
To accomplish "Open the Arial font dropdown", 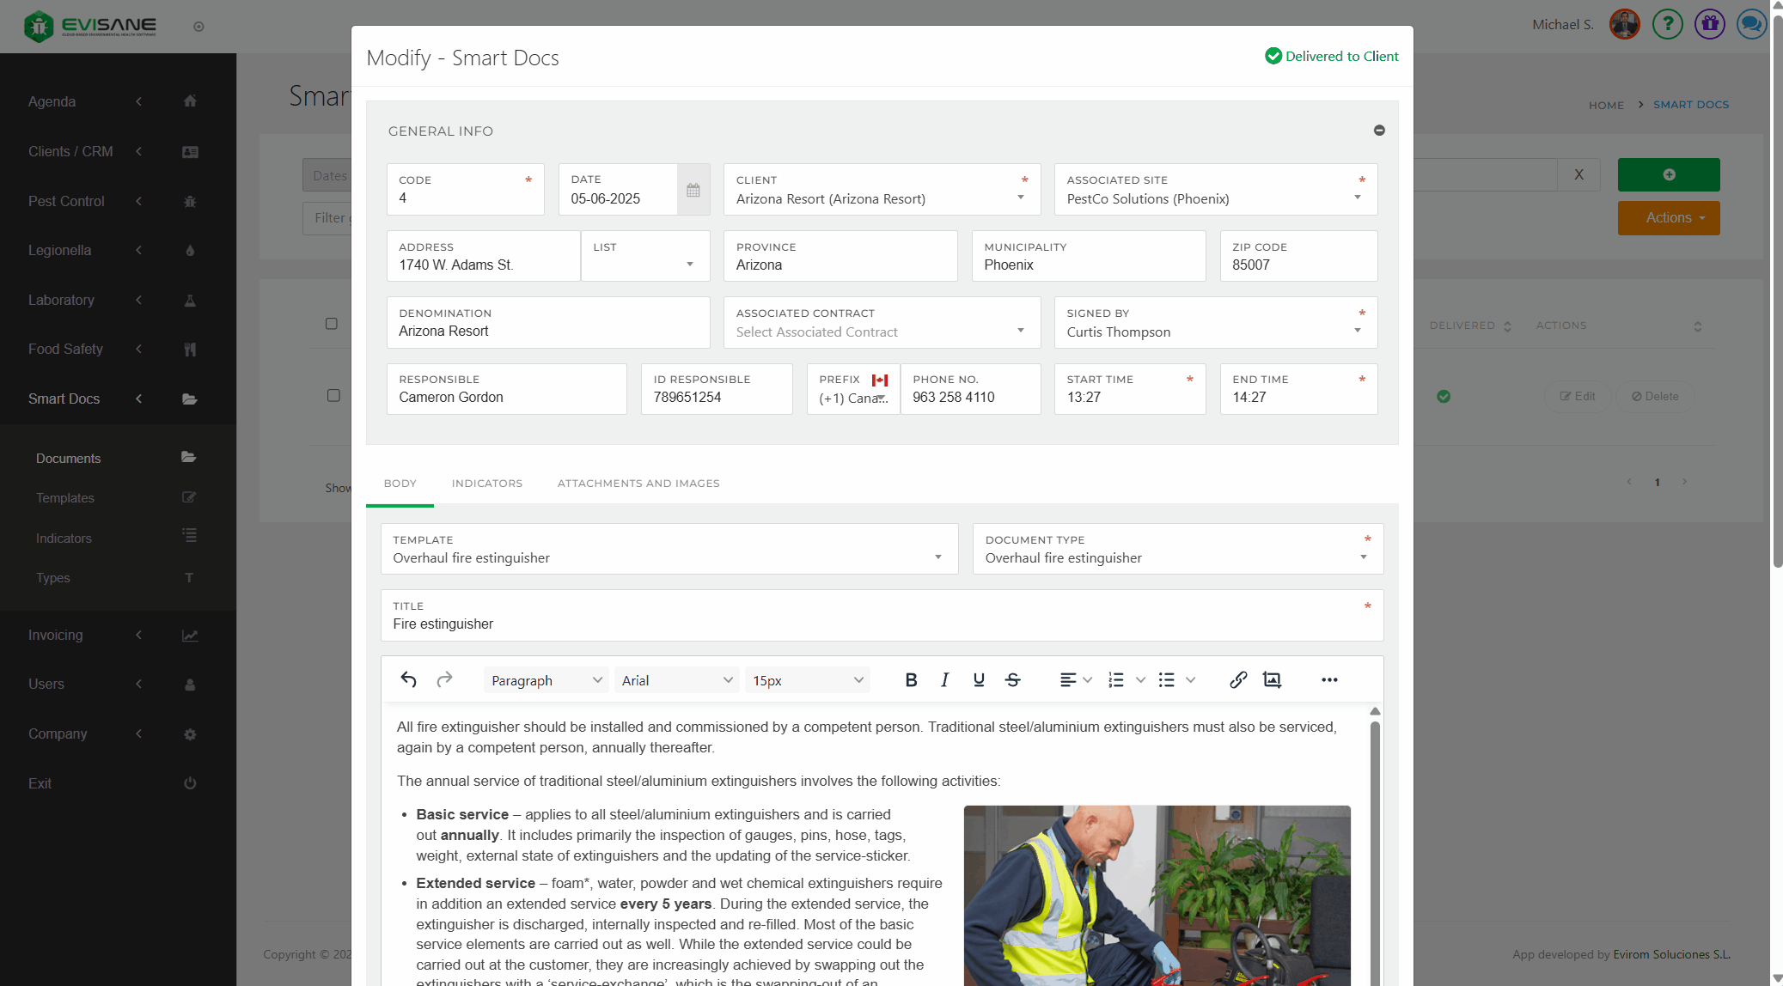I will pos(677,680).
